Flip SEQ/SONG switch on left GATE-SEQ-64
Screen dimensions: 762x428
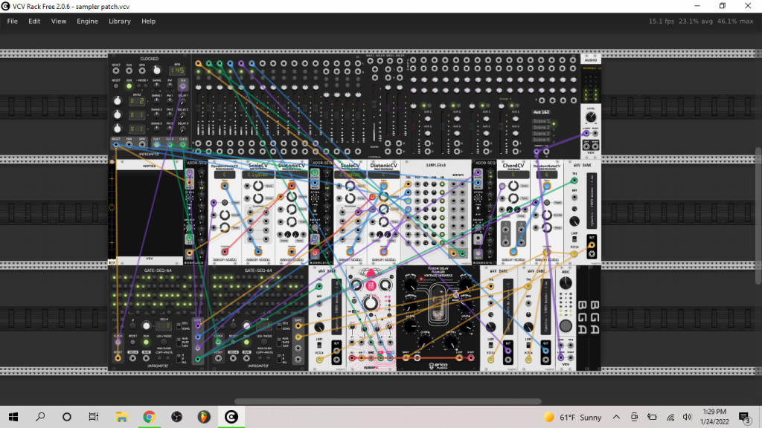click(179, 326)
